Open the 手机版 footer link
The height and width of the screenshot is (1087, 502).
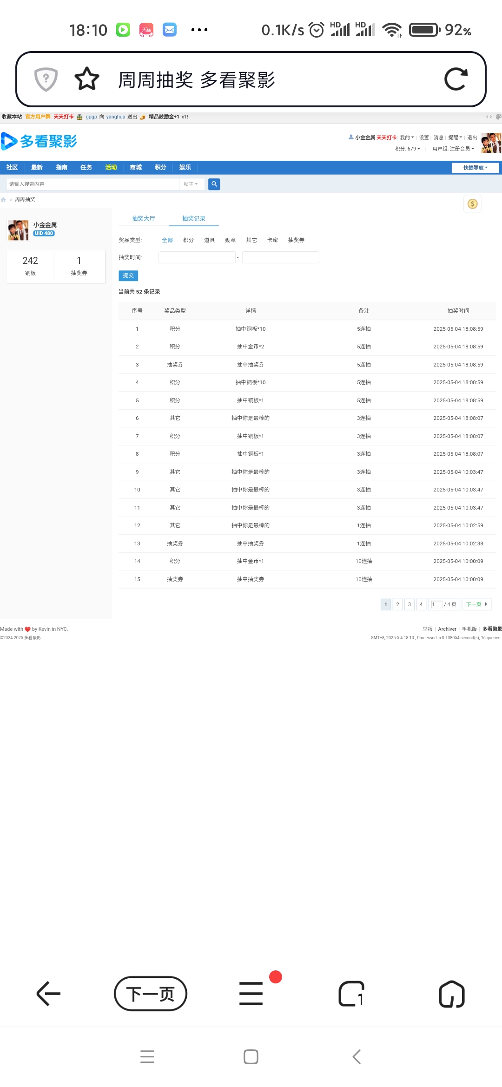click(x=469, y=629)
